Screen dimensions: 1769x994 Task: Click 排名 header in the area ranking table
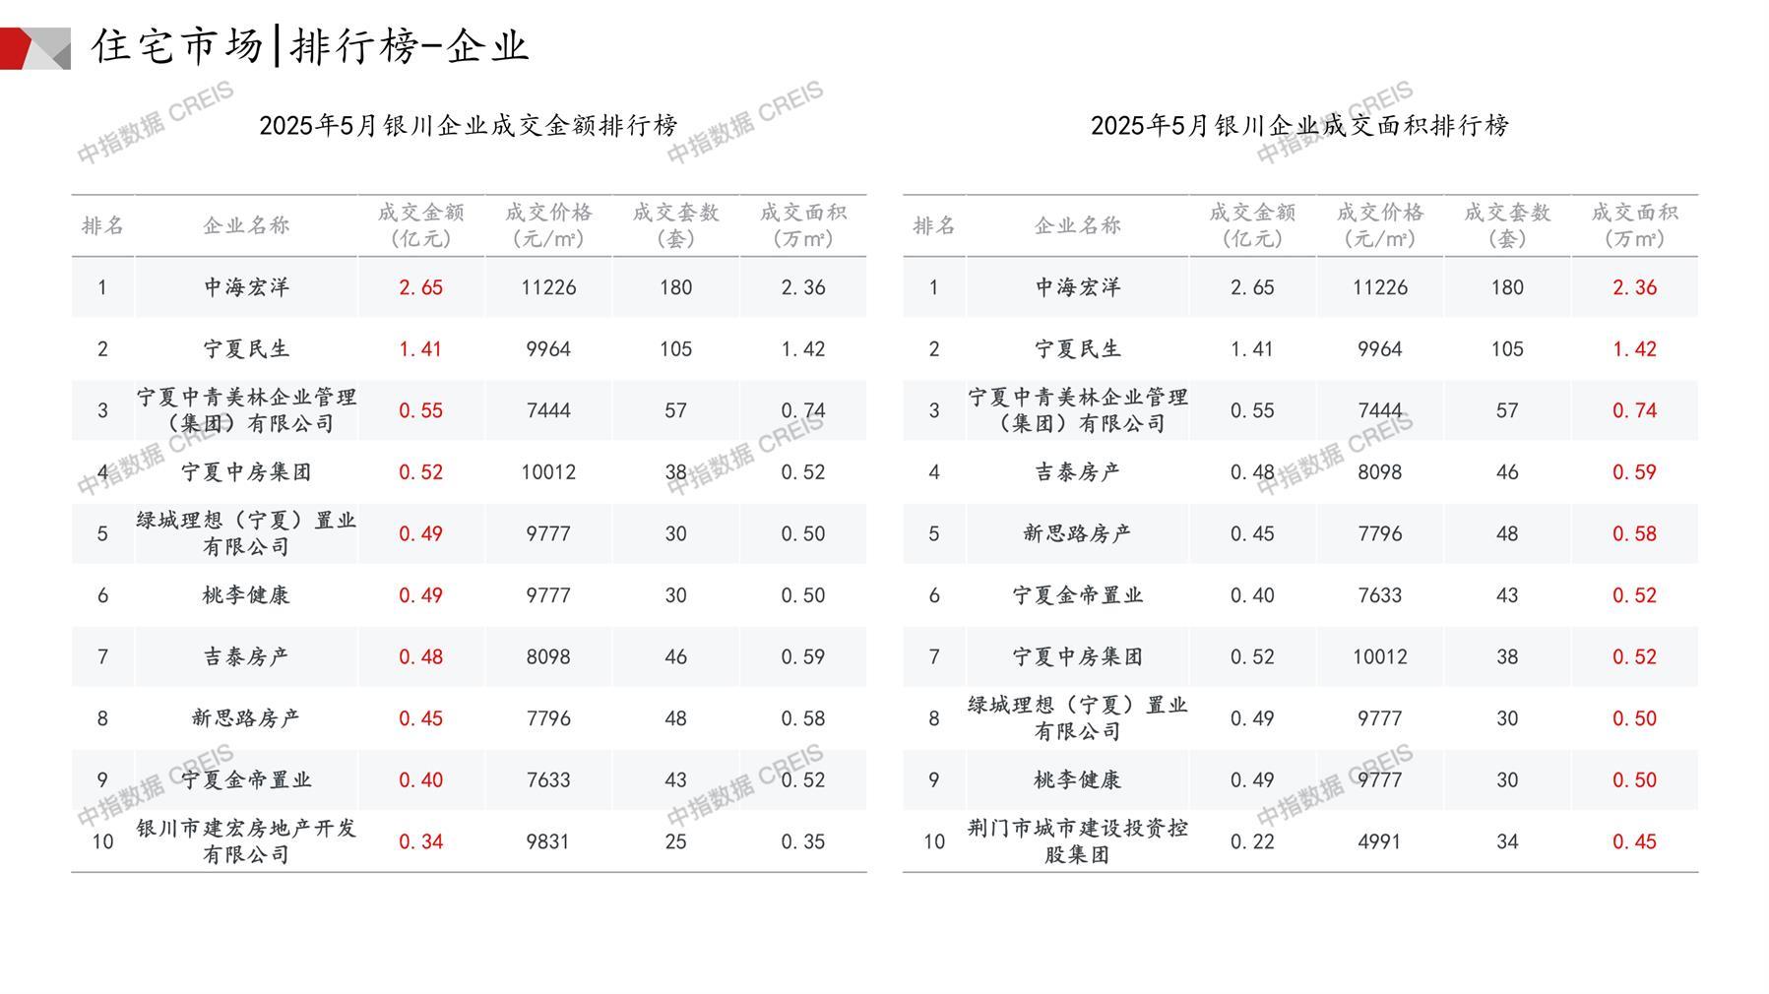point(933,225)
